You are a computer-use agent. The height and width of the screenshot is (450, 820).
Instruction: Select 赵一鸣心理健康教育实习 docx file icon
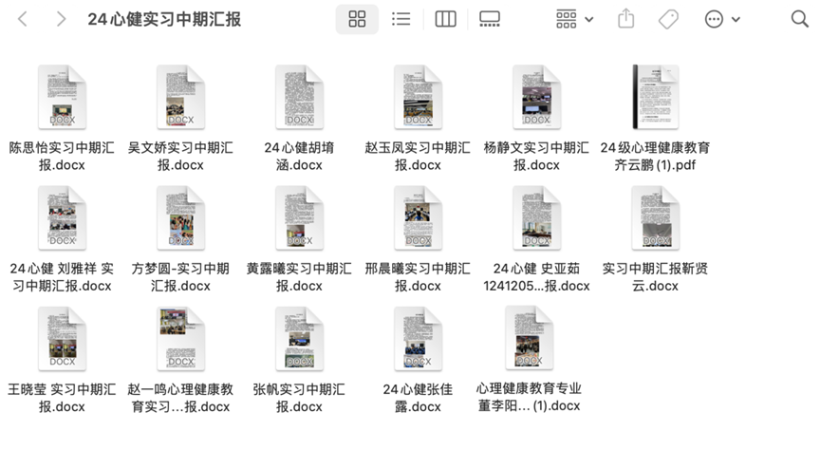[x=181, y=339]
